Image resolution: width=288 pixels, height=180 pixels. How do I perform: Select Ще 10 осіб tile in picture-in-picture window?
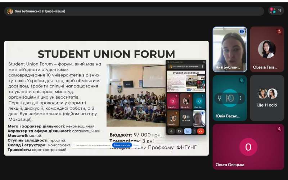click(186, 118)
